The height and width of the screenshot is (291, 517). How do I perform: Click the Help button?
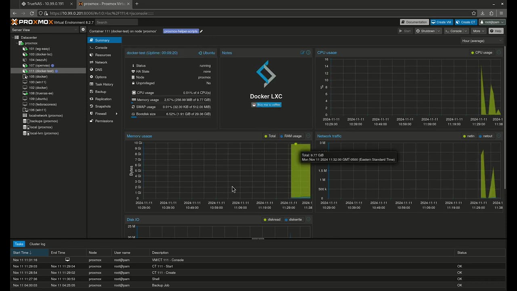click(496, 31)
